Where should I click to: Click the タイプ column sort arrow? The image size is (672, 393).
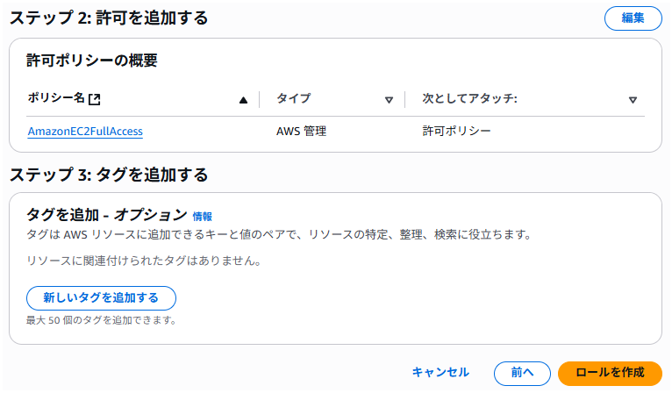point(389,100)
